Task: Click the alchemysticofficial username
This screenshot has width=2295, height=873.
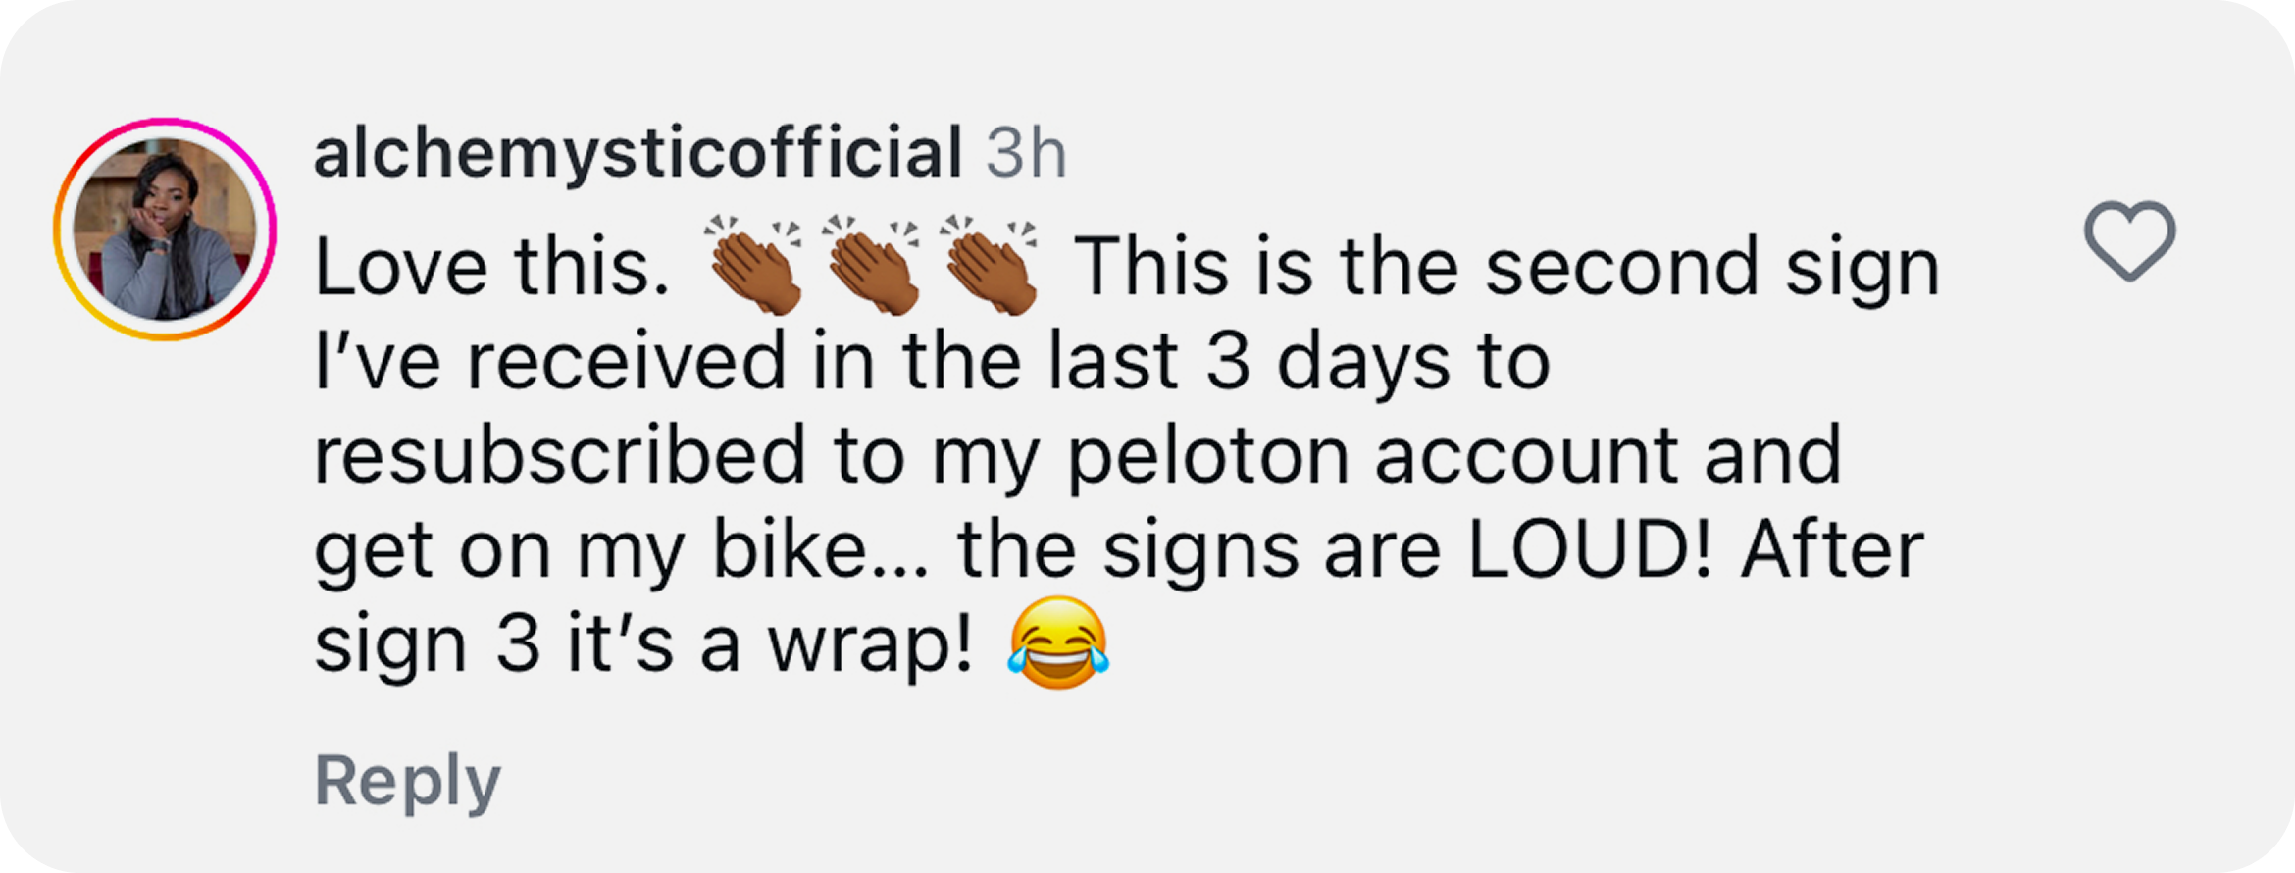Action: click(637, 154)
